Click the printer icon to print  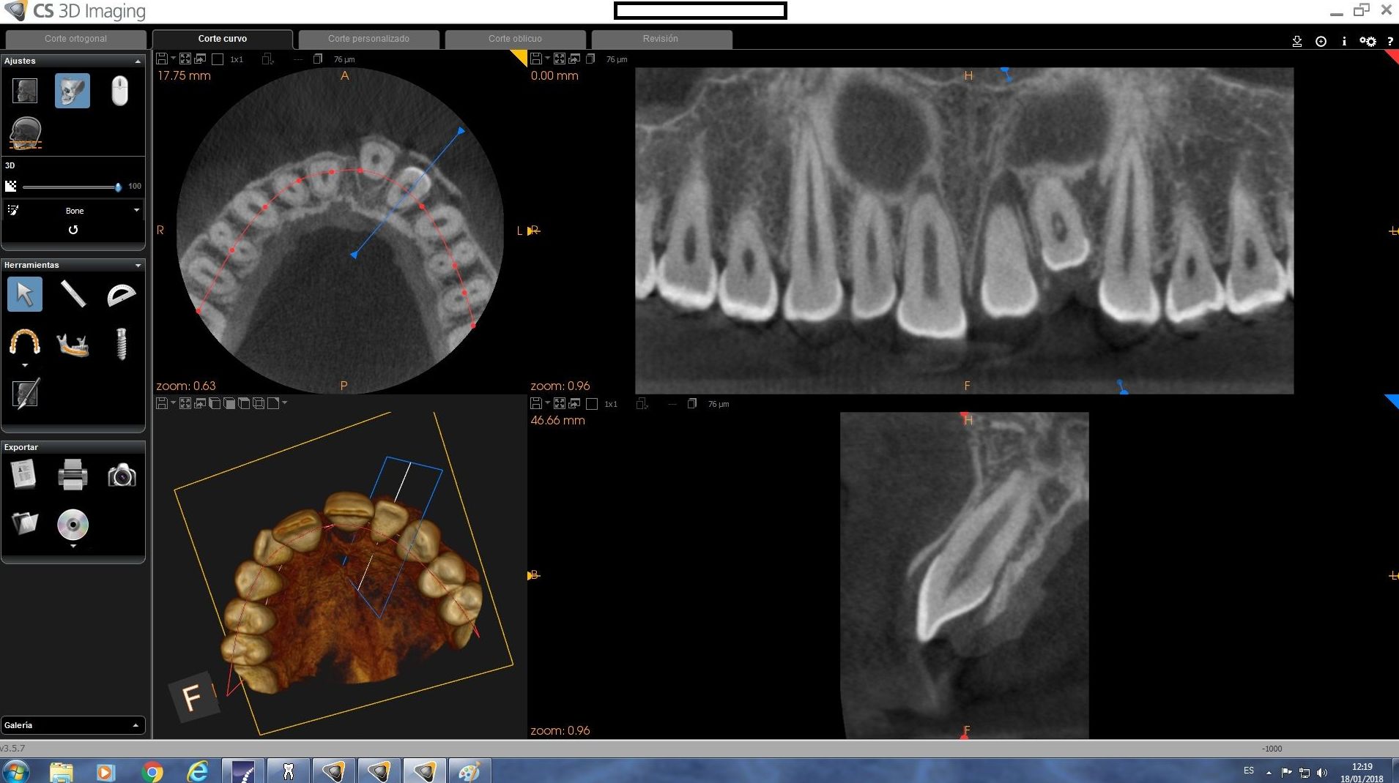click(x=73, y=475)
